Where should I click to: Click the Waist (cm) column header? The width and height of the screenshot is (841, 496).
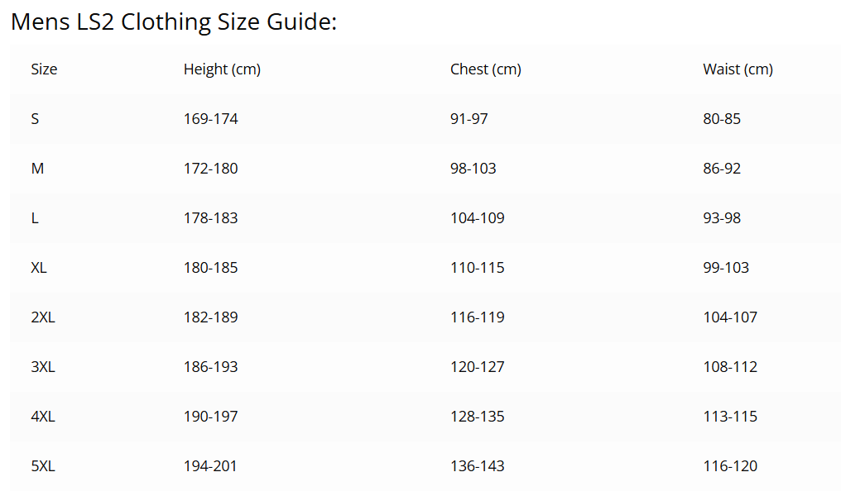pos(738,69)
